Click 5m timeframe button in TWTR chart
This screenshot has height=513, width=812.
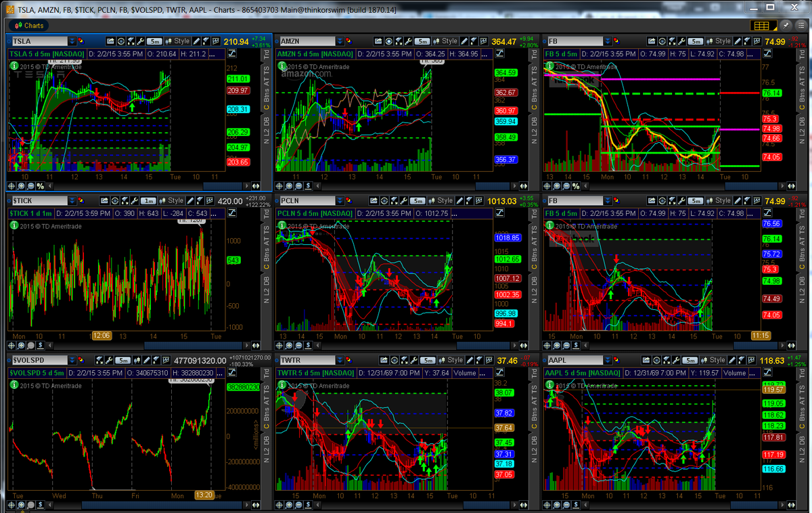coord(428,361)
